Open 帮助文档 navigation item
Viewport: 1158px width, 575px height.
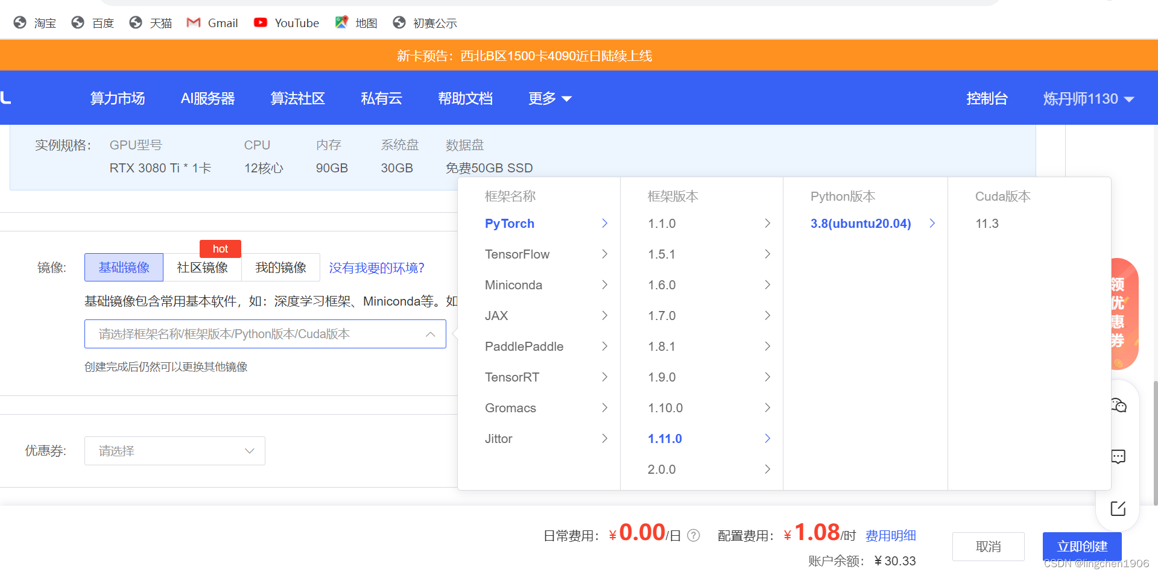(466, 98)
